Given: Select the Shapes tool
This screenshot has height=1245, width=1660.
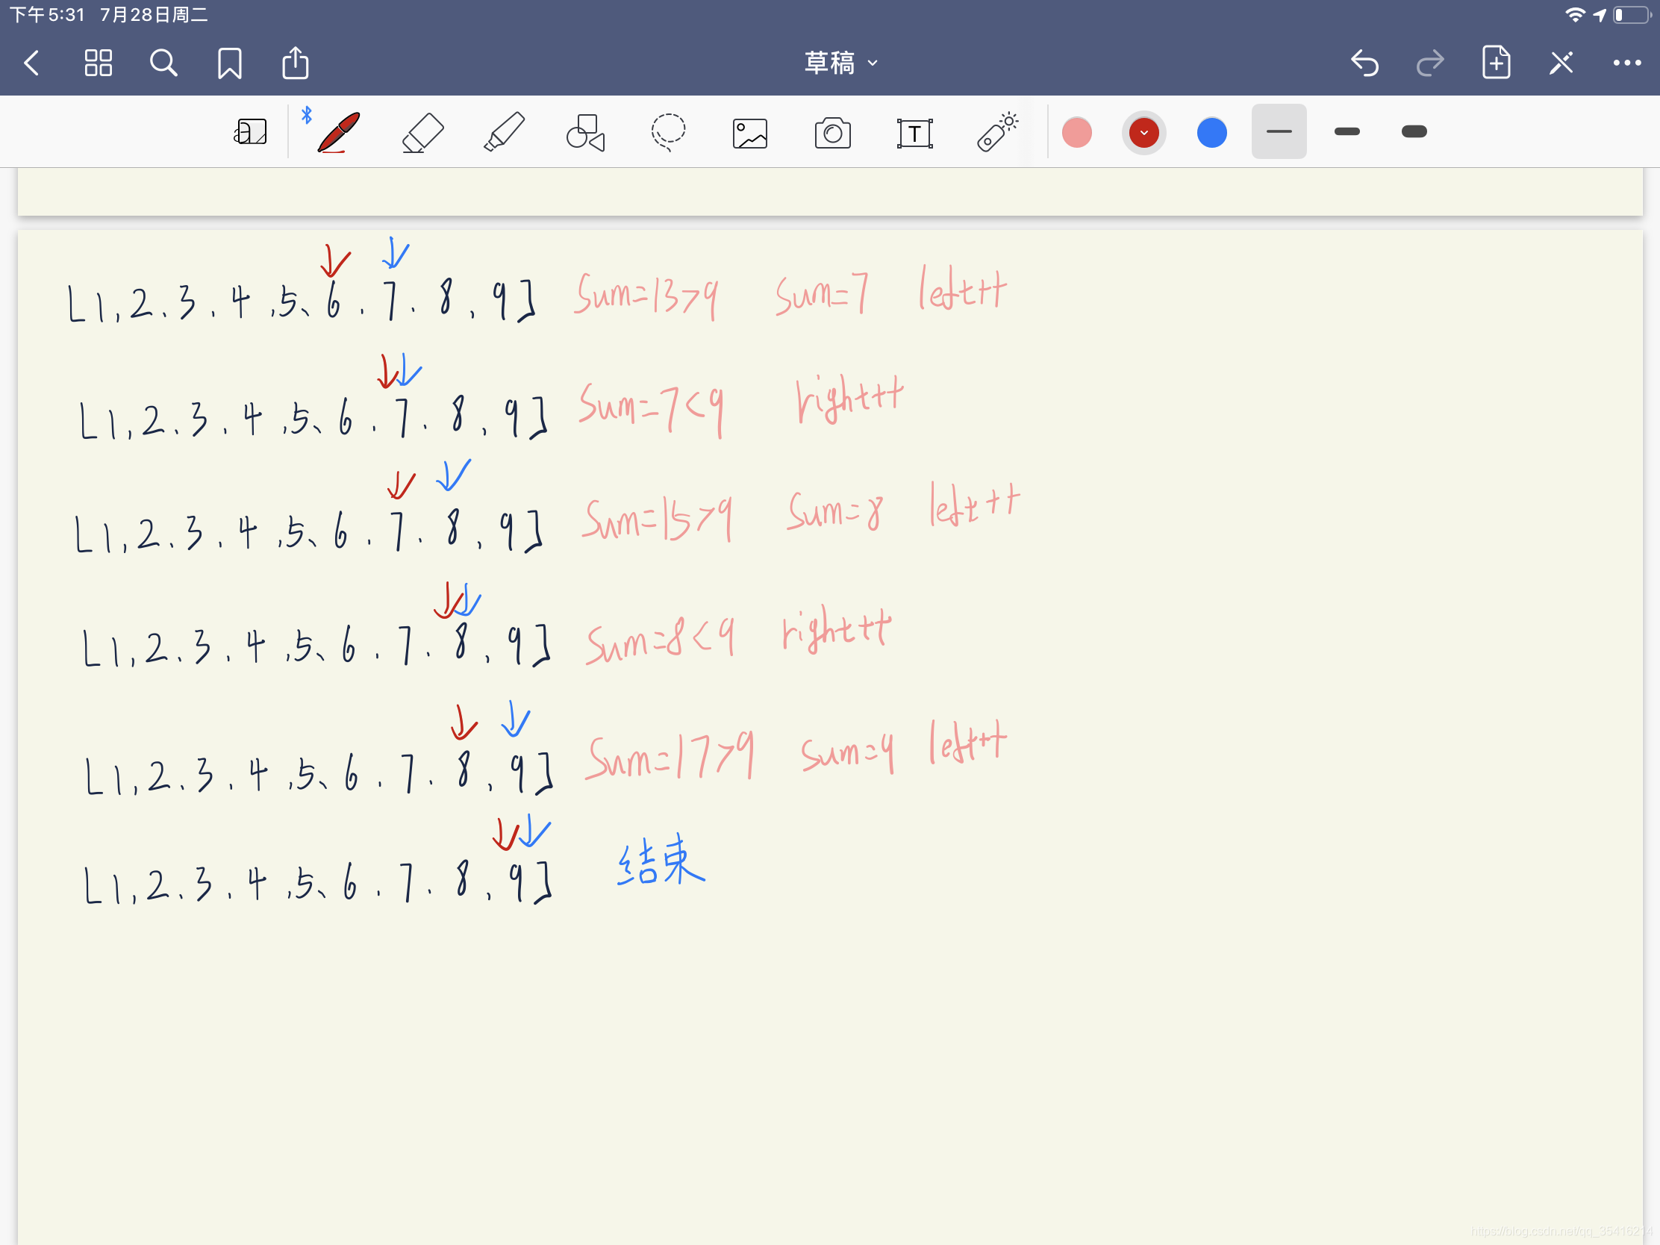Looking at the screenshot, I should click(585, 133).
